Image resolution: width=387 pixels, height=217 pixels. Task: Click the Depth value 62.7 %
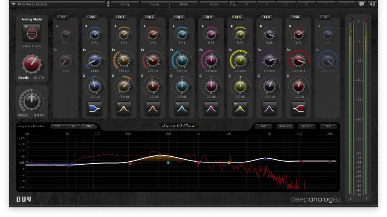click(x=39, y=78)
